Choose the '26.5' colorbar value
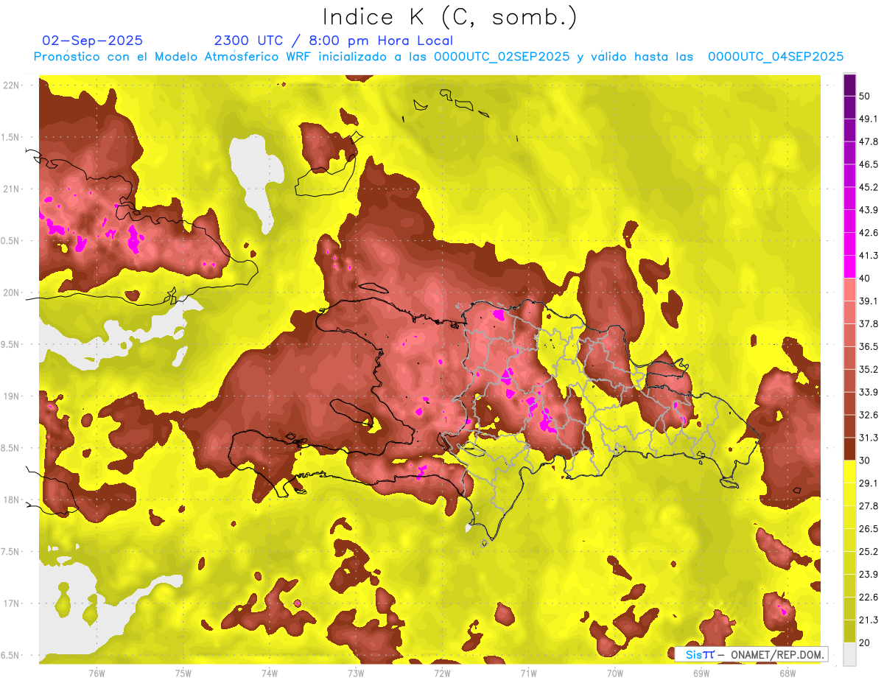 868,528
